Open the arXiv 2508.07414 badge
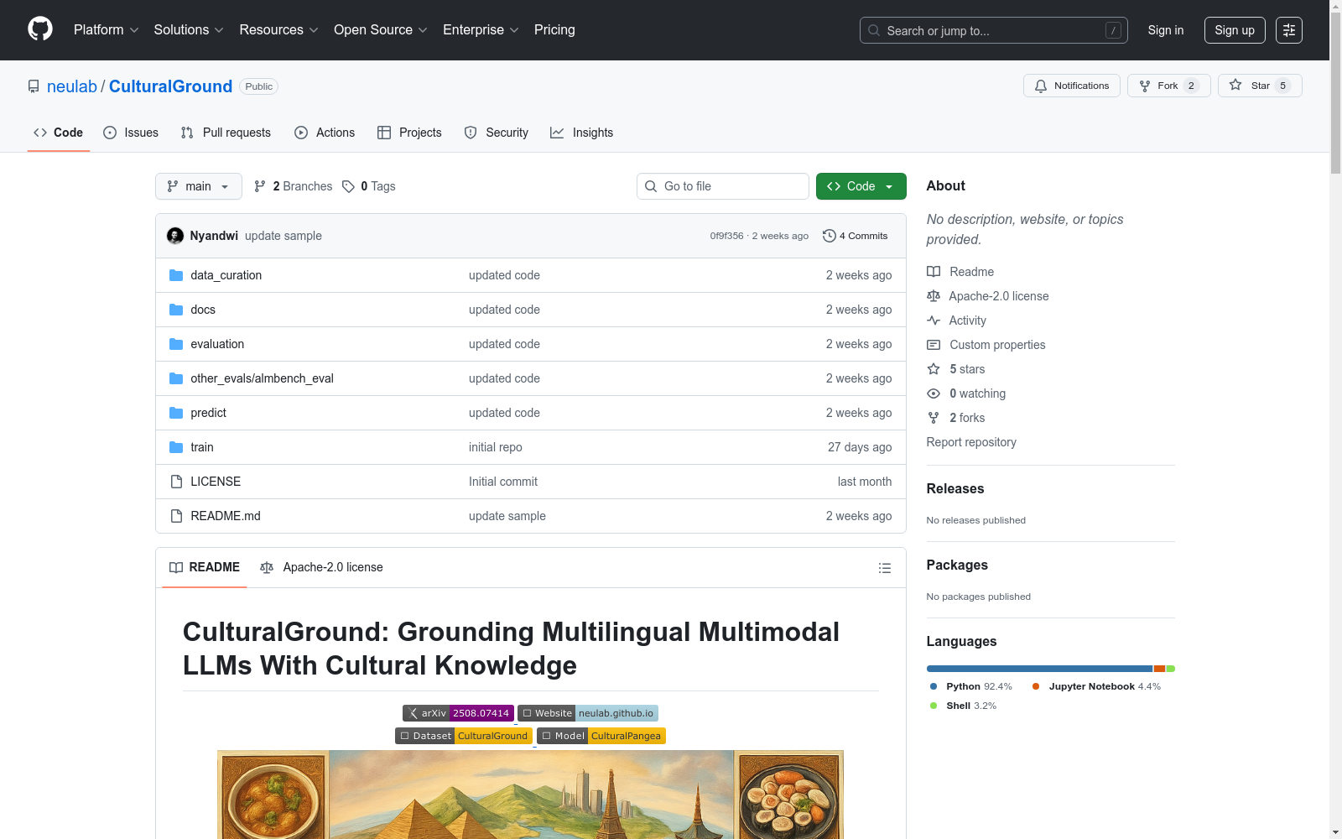Screen dimensions: 1342x839 tap(458, 713)
